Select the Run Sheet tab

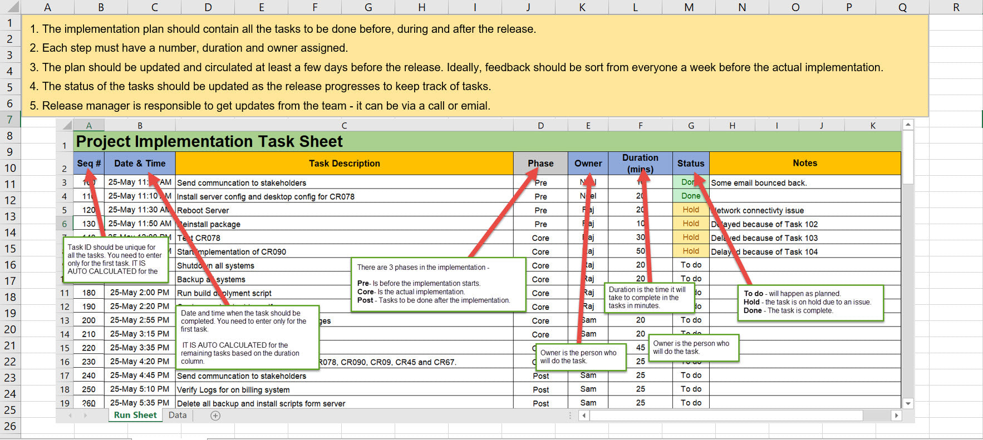coord(135,415)
